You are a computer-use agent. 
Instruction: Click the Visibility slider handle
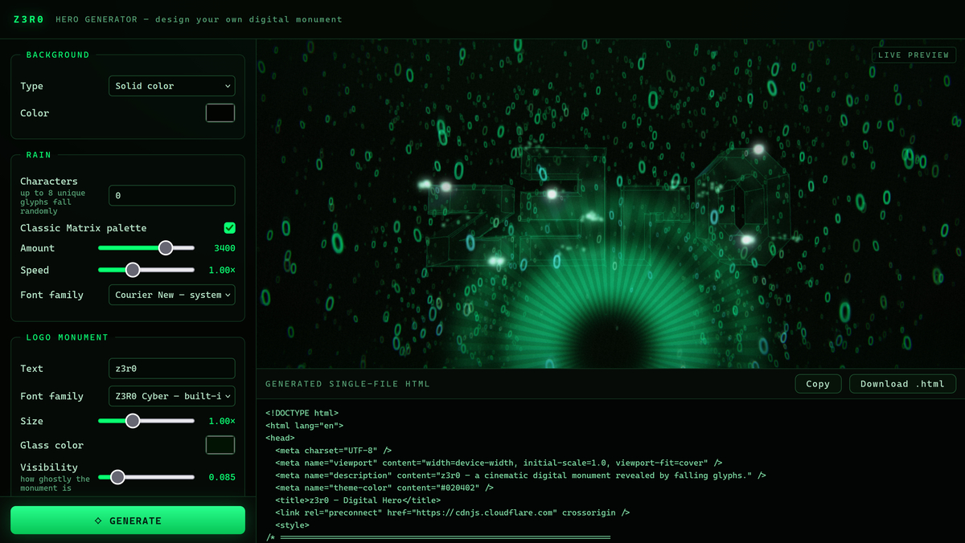[117, 477]
